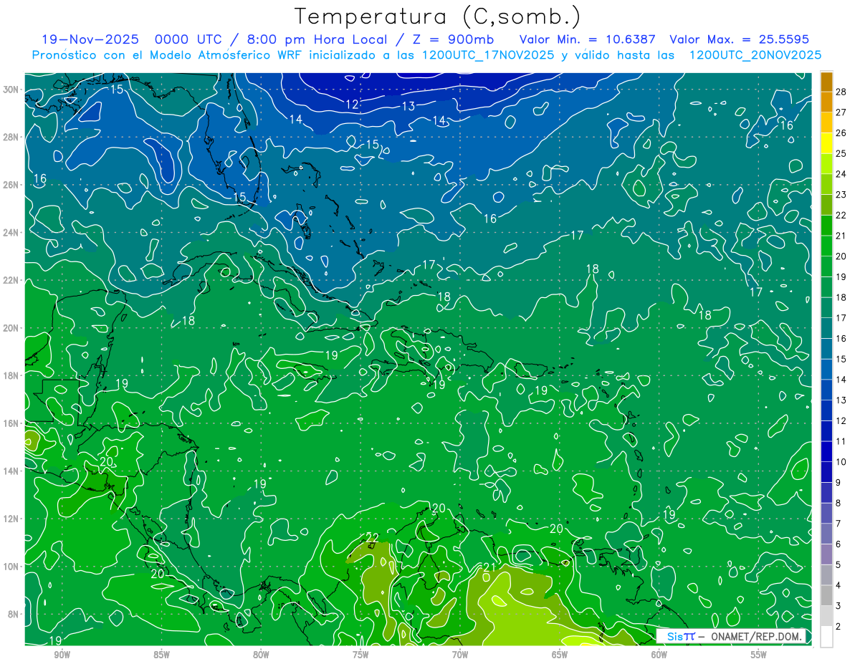860x664 pixels.
Task: Click the contour label 12 on the map
Action: pos(352,105)
